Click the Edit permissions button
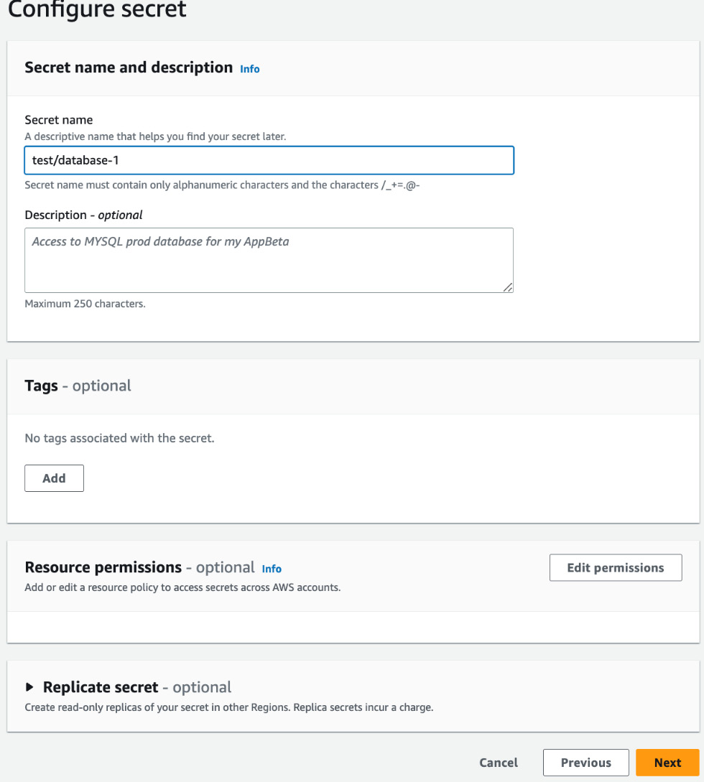Viewport: 704px width, 782px height. click(615, 567)
